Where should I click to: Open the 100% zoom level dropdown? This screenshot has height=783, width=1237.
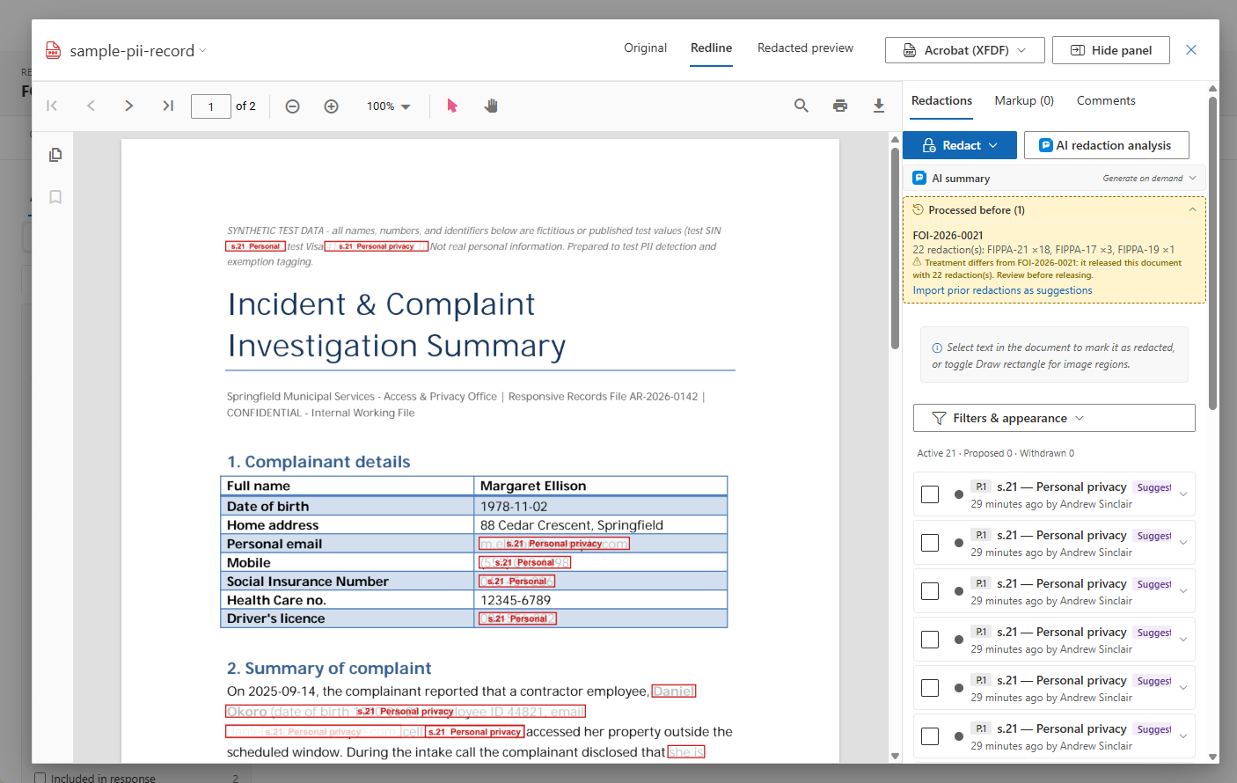pyautogui.click(x=389, y=106)
